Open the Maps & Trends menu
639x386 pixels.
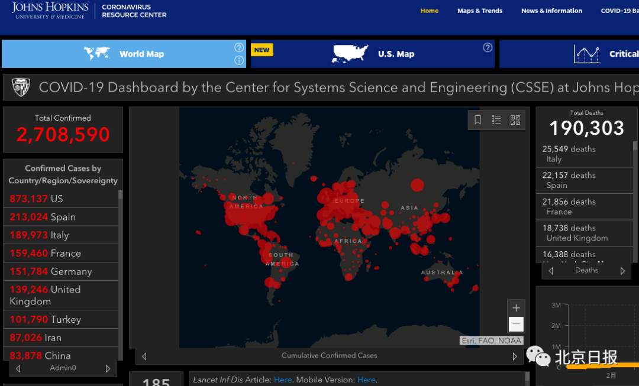click(479, 11)
